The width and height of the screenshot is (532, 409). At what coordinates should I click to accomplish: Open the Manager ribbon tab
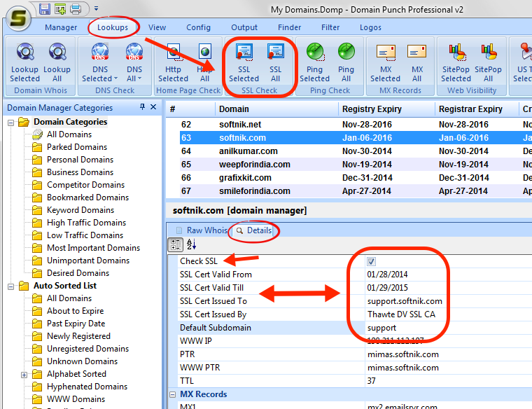pos(61,27)
